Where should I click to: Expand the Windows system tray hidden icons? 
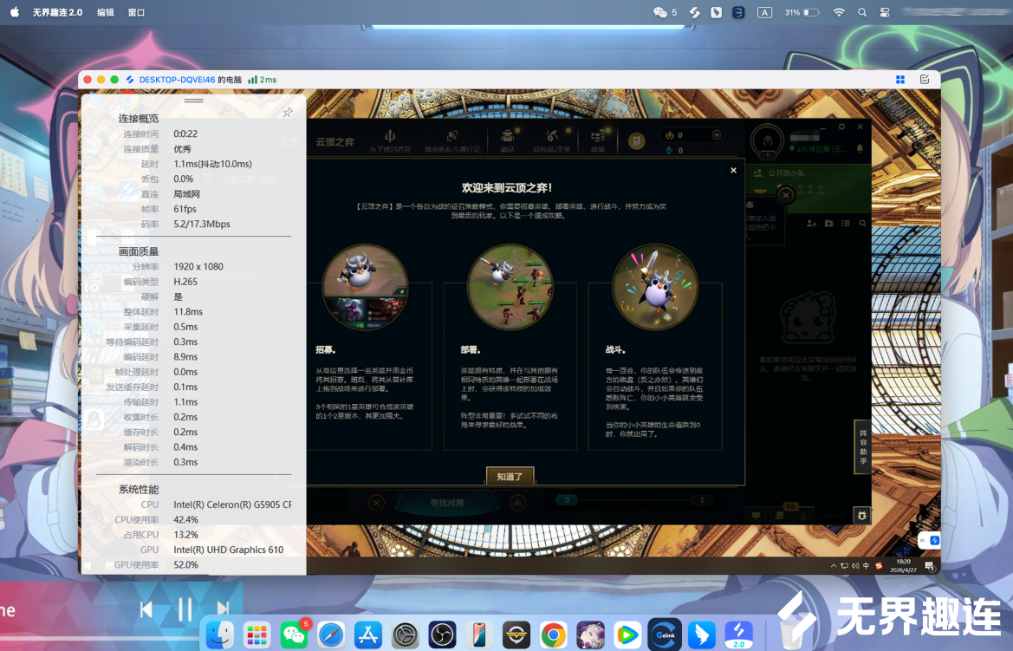pos(834,566)
